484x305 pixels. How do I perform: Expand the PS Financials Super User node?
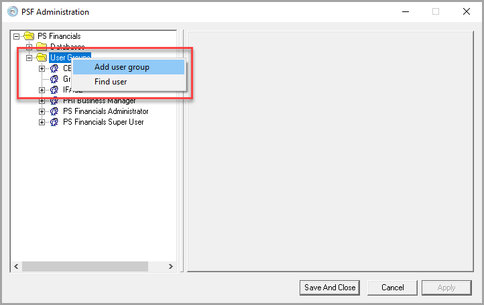[42, 122]
